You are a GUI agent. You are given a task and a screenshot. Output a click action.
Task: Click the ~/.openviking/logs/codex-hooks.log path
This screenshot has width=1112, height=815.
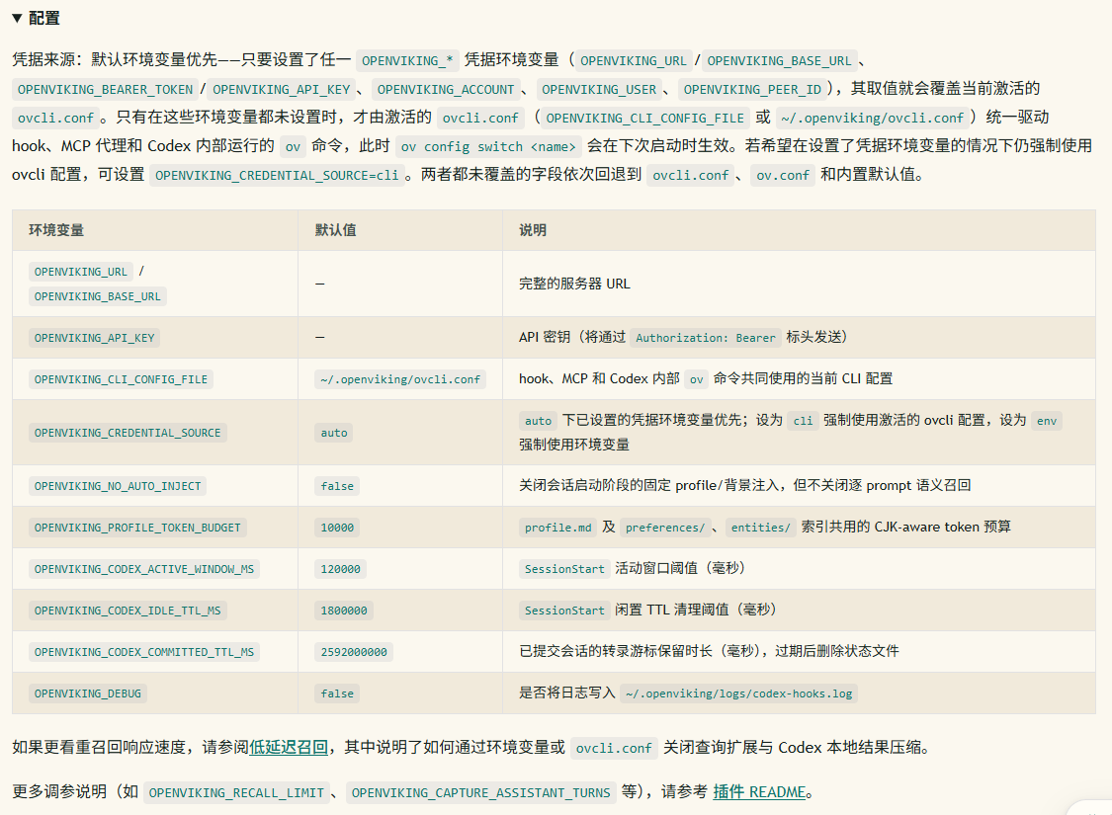pyautogui.click(x=739, y=693)
